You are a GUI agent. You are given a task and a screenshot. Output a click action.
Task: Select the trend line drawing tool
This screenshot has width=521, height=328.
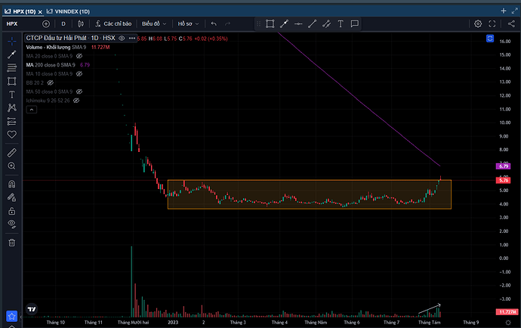pyautogui.click(x=12, y=54)
